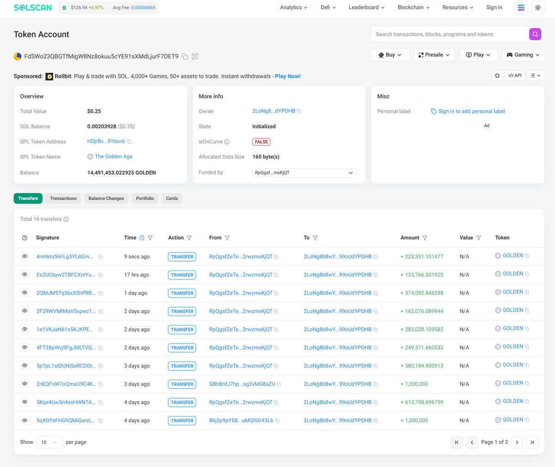Switch to the Balance Changes tab
This screenshot has height=467, width=555.
(x=106, y=198)
